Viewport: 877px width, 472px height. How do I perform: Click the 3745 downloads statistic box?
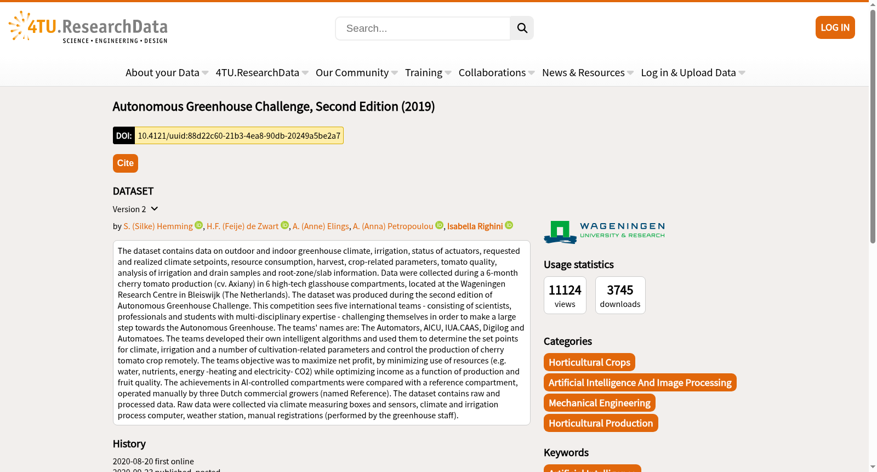(620, 295)
